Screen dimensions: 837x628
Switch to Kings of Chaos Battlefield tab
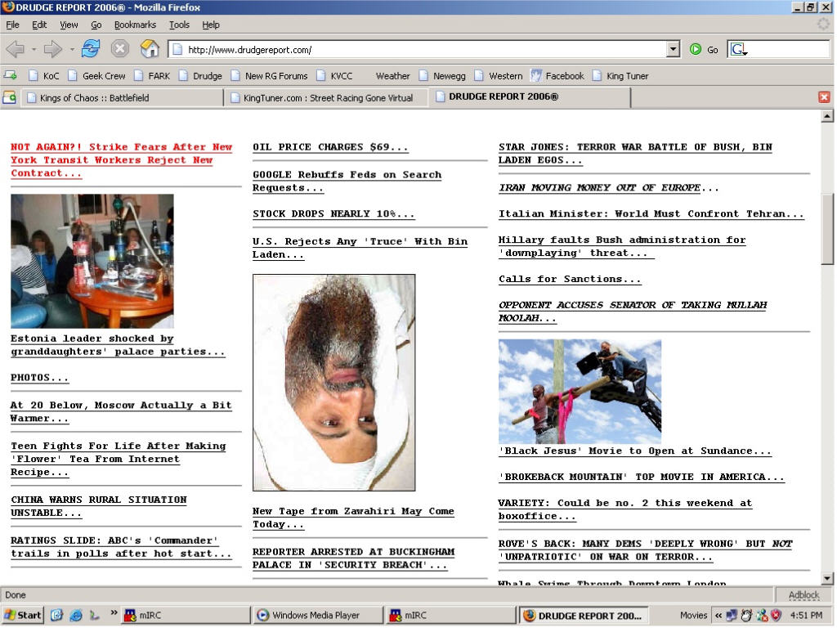(x=122, y=98)
